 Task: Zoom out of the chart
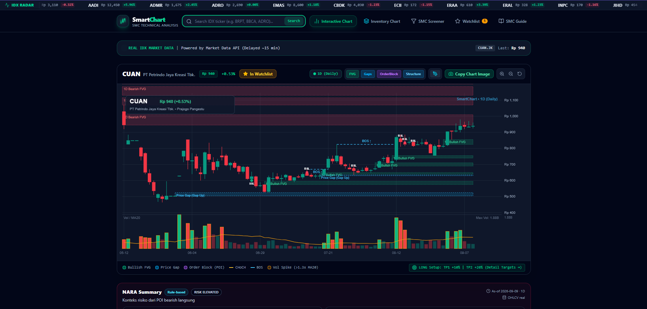click(x=511, y=74)
